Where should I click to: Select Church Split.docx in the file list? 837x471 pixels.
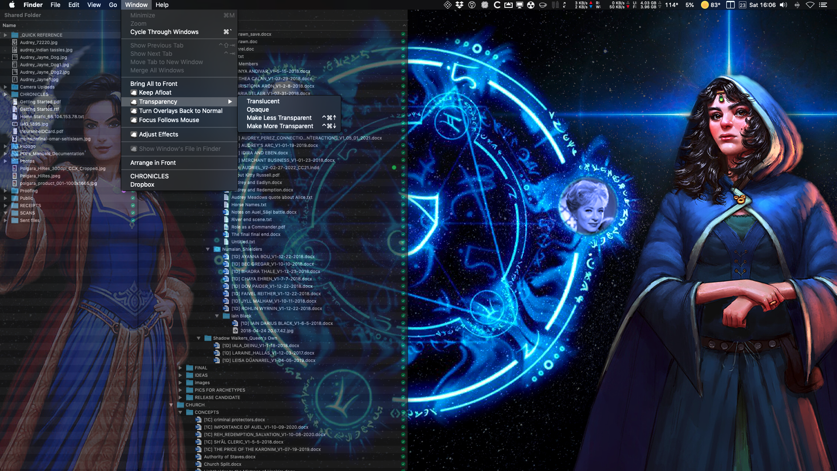coord(222,464)
